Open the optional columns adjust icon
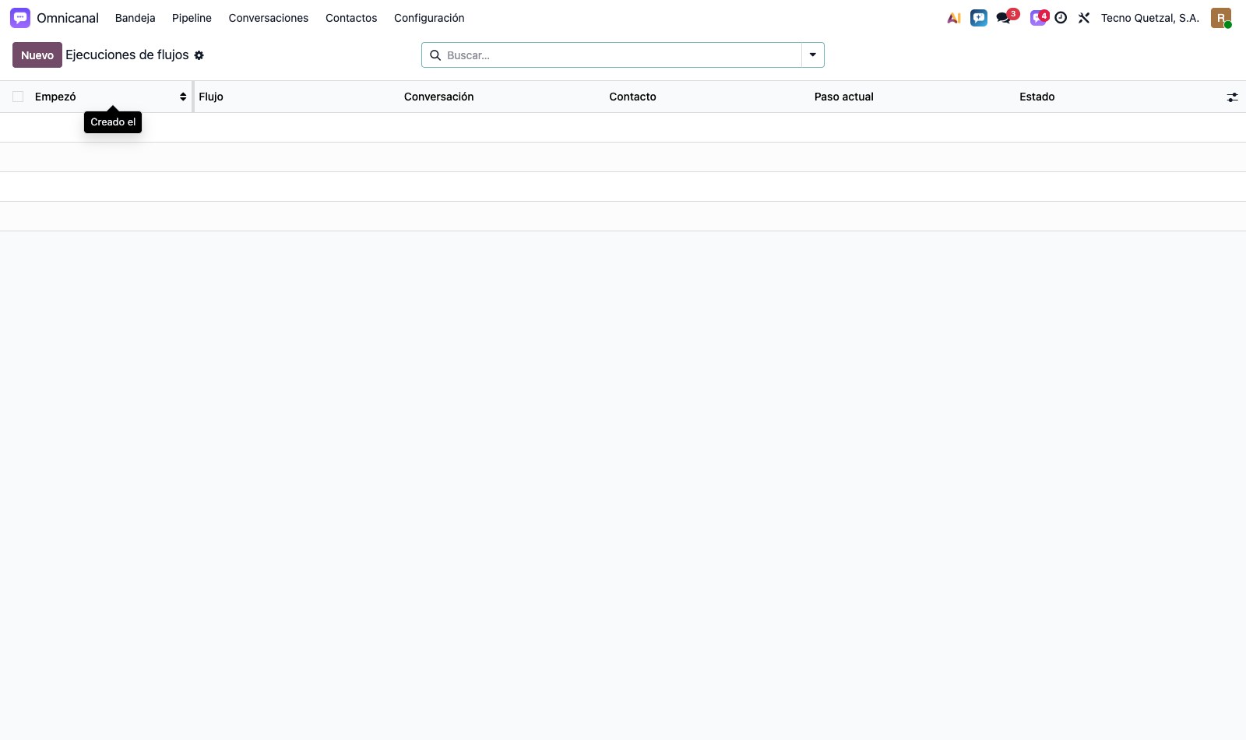Image resolution: width=1246 pixels, height=740 pixels. 1232,97
